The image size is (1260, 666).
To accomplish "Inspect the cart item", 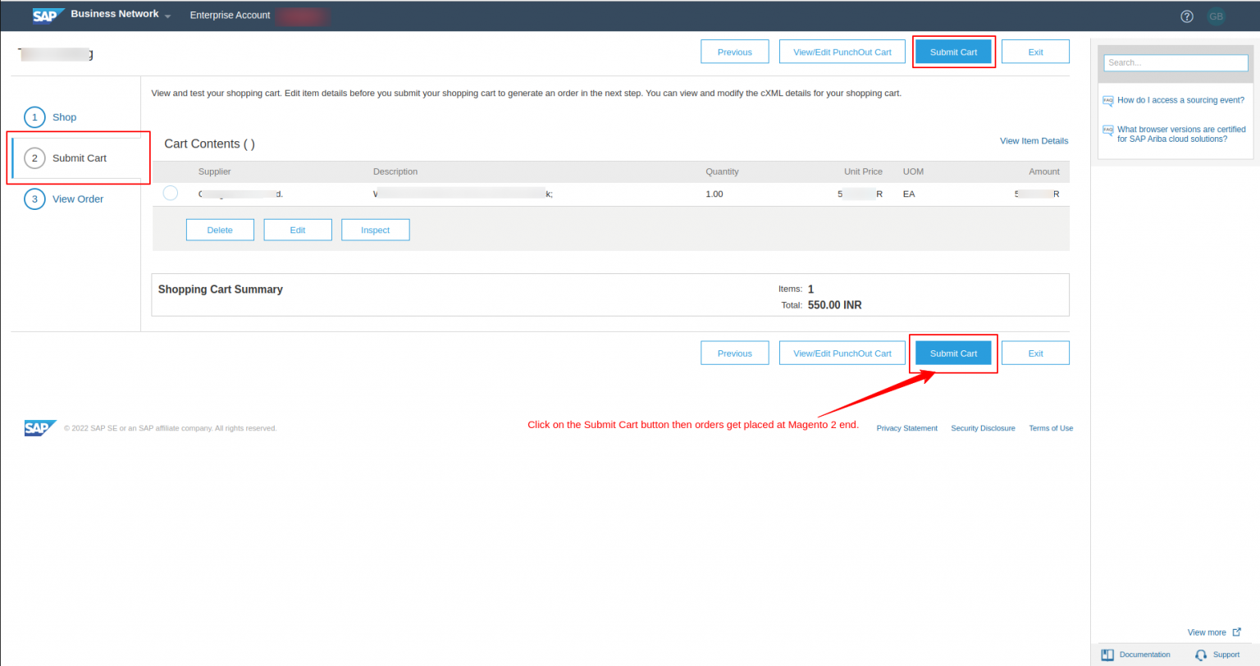I will [375, 230].
